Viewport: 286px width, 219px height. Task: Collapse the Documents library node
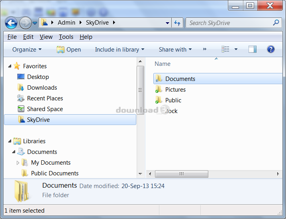(x=14, y=152)
